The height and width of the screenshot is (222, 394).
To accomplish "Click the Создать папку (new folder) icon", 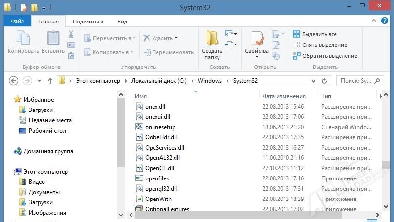I will (212, 45).
